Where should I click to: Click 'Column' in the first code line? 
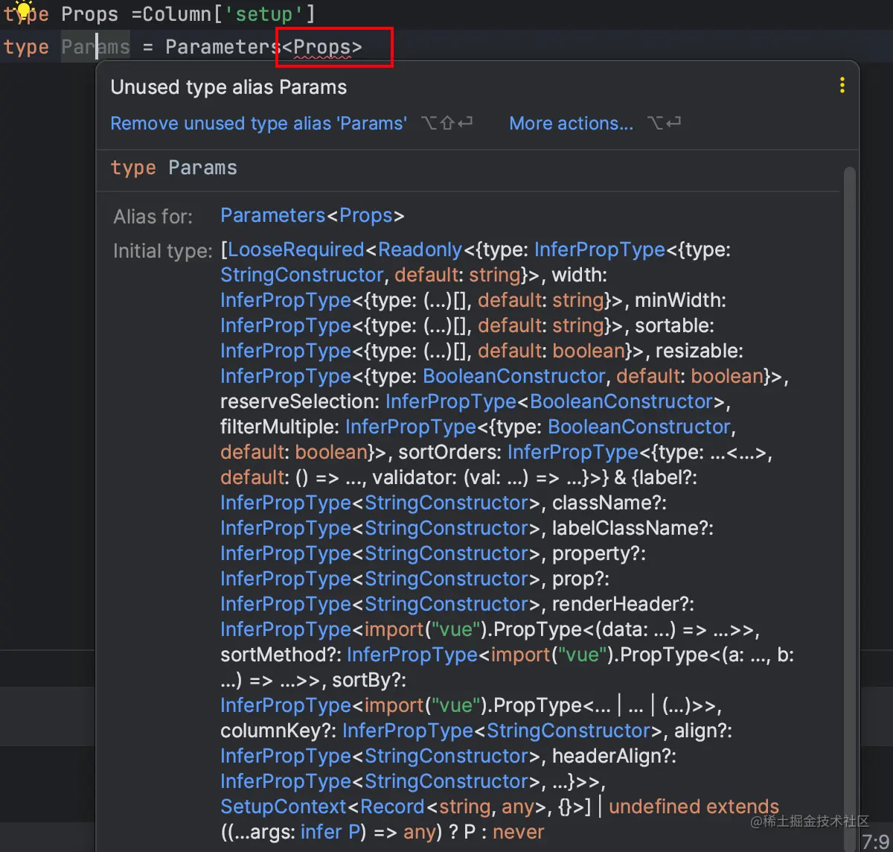pos(177,14)
